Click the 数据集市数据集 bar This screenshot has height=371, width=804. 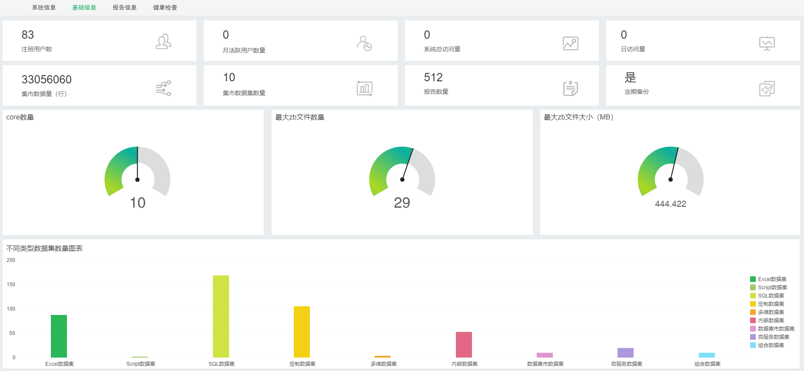(x=545, y=355)
